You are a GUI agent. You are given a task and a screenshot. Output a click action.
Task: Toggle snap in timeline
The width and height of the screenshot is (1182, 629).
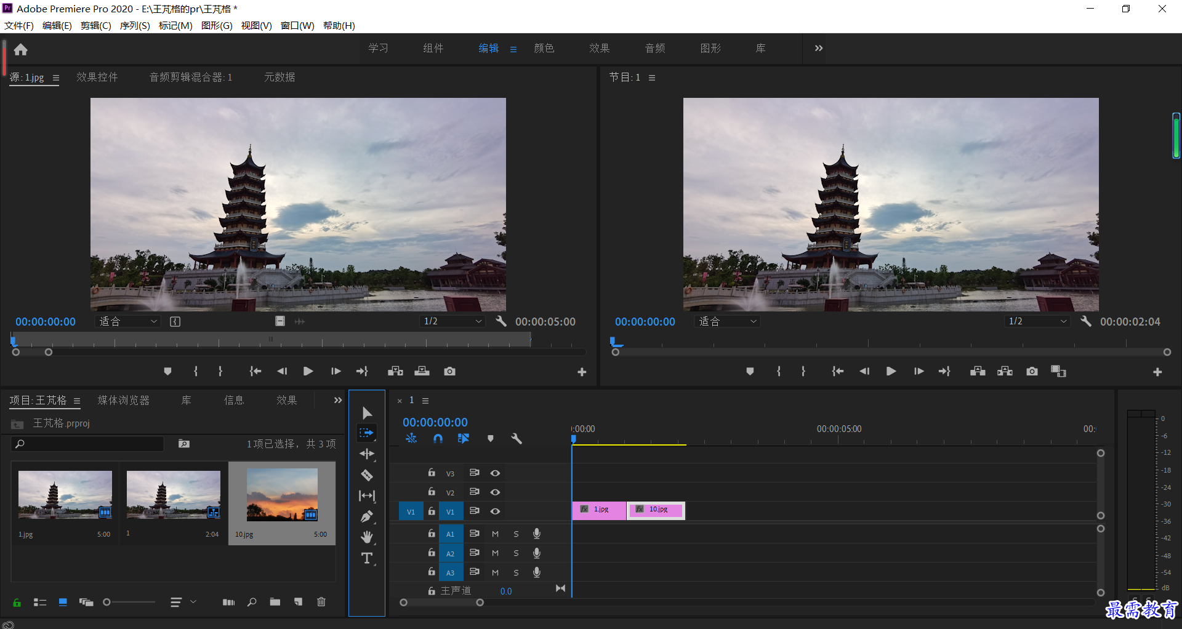coord(438,439)
